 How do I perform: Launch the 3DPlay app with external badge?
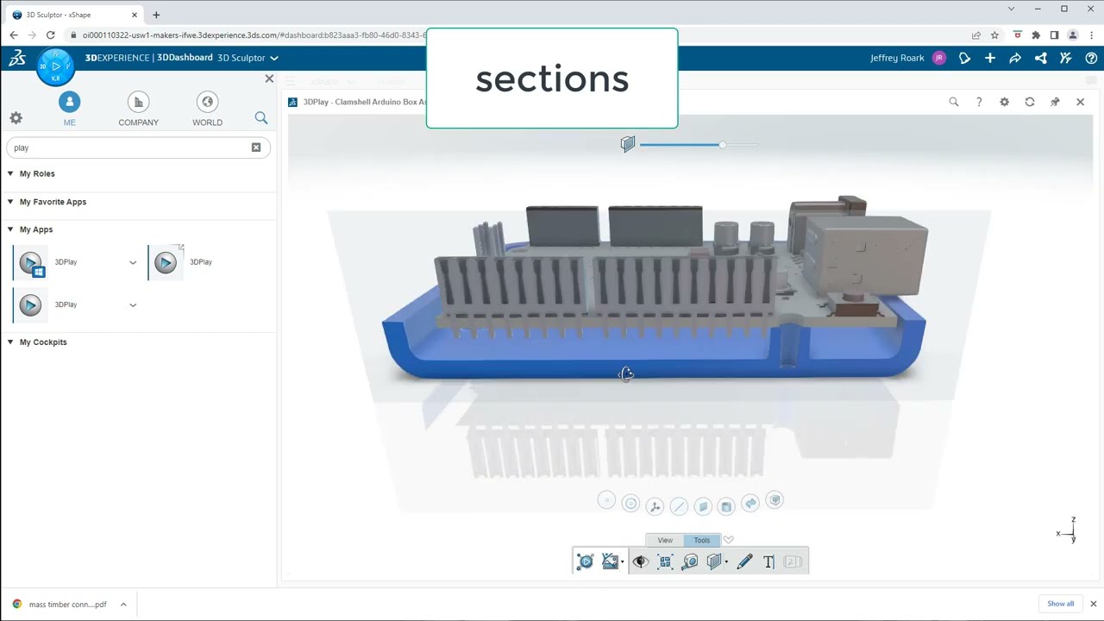click(166, 262)
